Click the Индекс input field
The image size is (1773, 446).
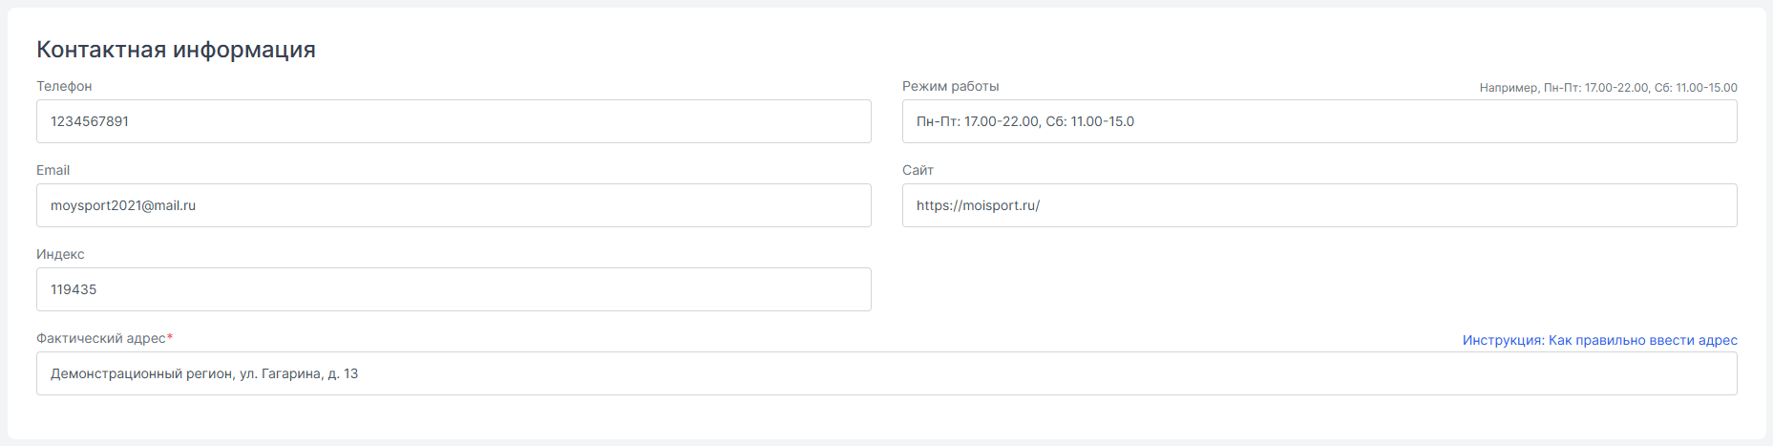pos(454,289)
